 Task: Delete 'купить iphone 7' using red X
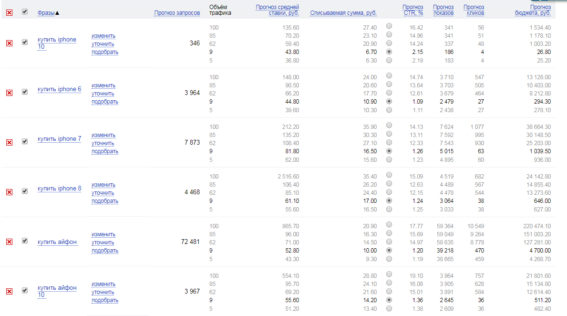click(9, 143)
